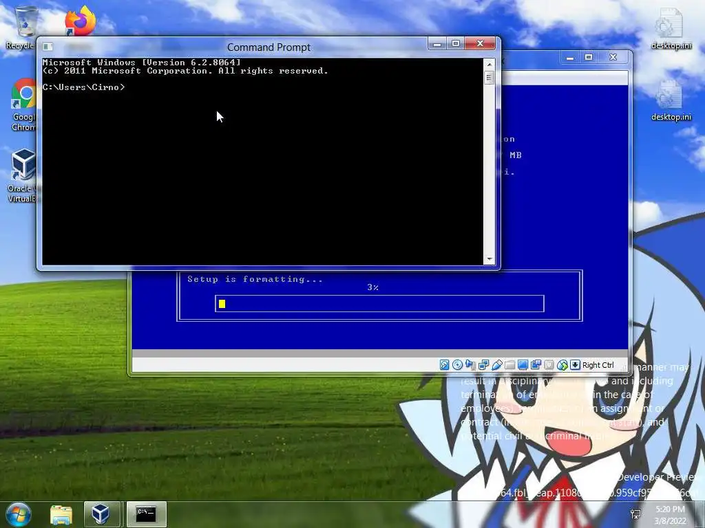705x528 pixels.
Task: Minimize the VirtualBox VM window
Action: (570, 58)
